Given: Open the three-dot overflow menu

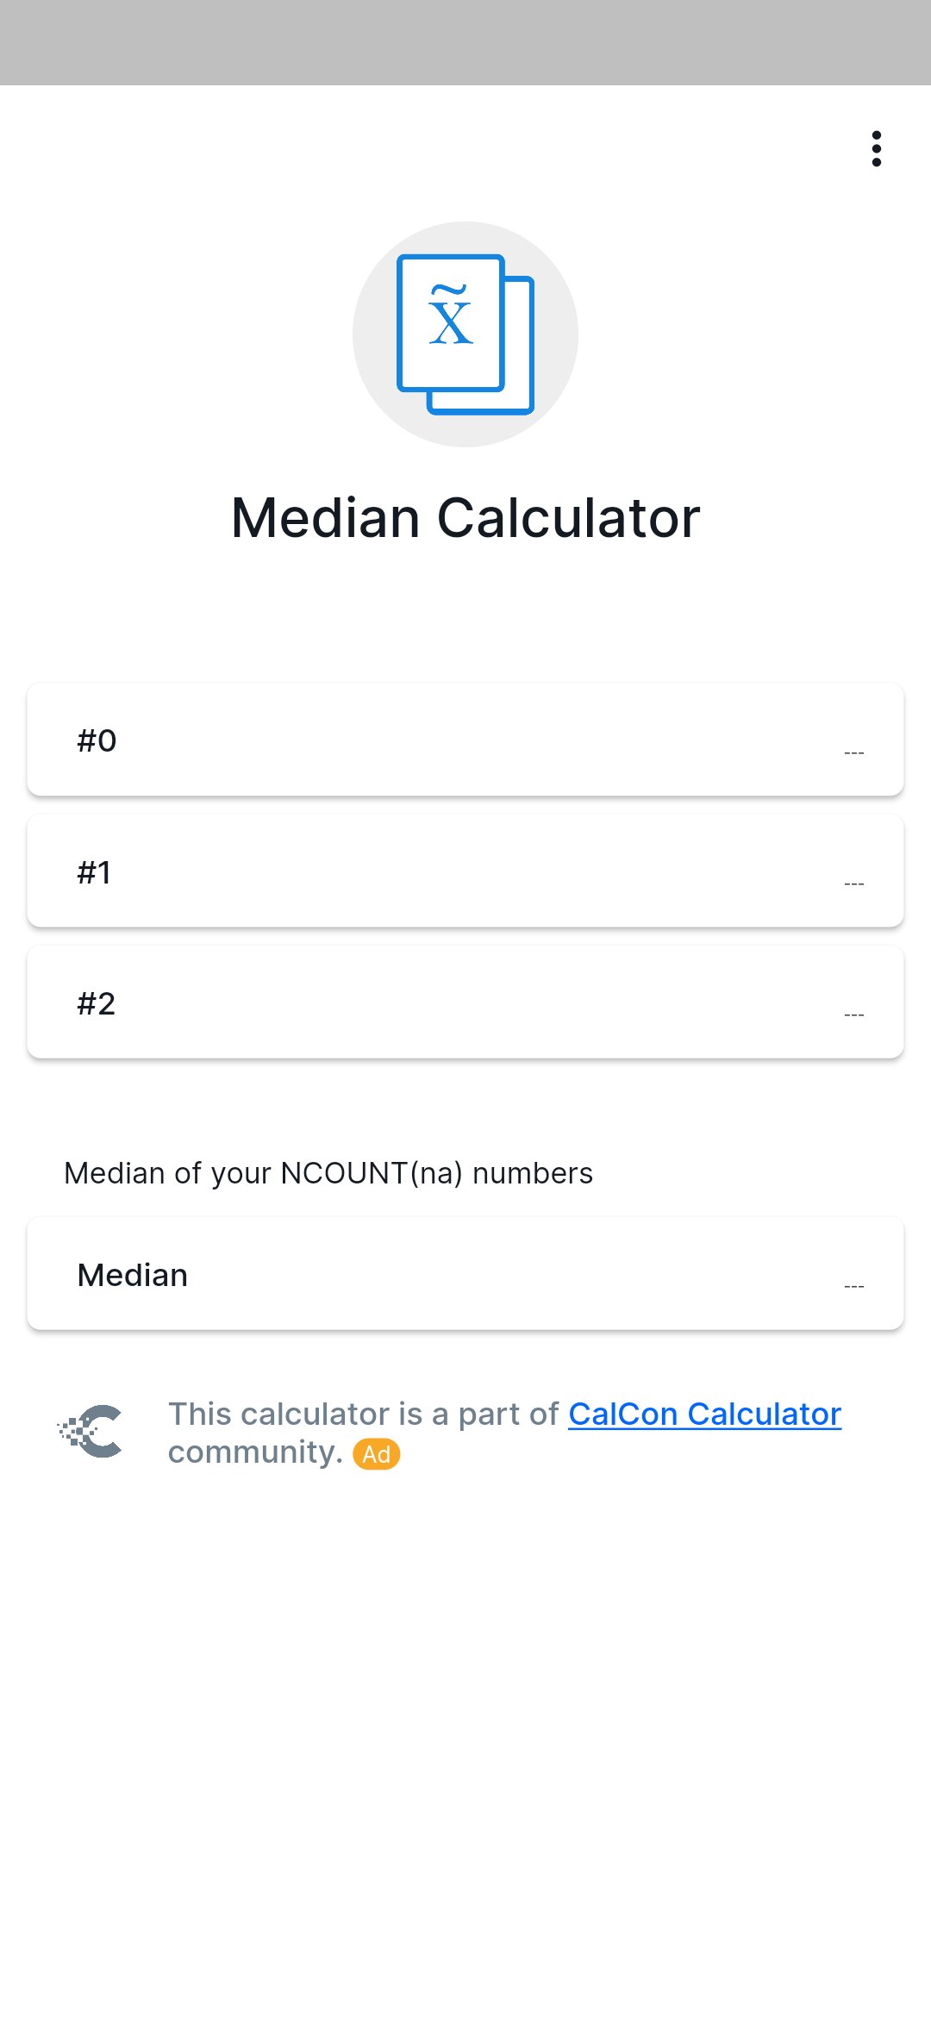Looking at the screenshot, I should [876, 149].
